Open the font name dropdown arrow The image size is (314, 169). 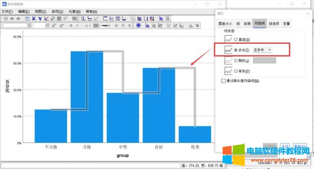30,26
